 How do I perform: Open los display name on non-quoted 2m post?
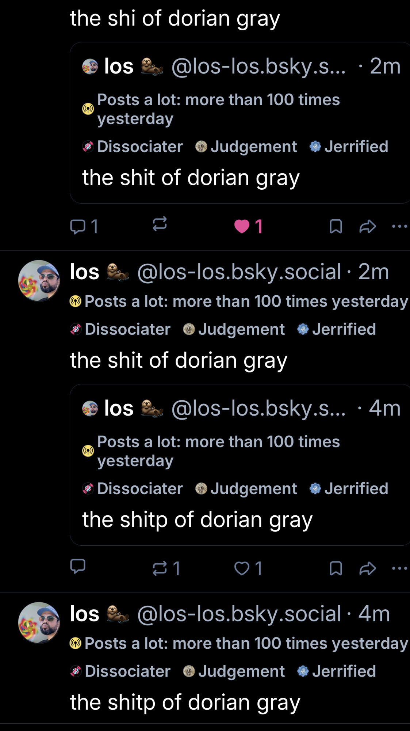click(84, 272)
